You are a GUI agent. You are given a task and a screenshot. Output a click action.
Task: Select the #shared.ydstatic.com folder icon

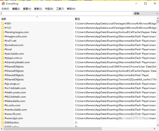(x=3, y=62)
